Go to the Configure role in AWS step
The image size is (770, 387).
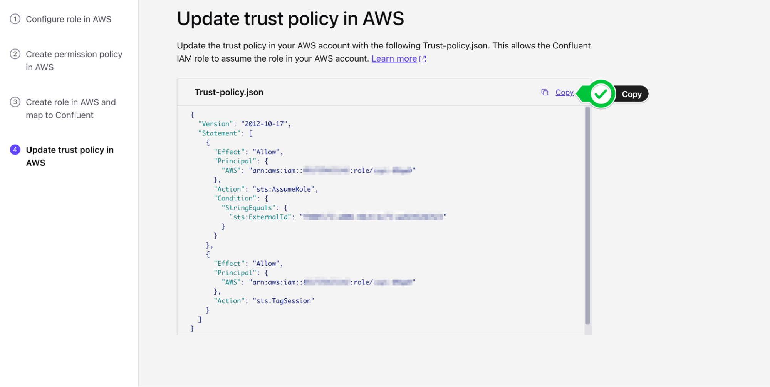coord(68,19)
